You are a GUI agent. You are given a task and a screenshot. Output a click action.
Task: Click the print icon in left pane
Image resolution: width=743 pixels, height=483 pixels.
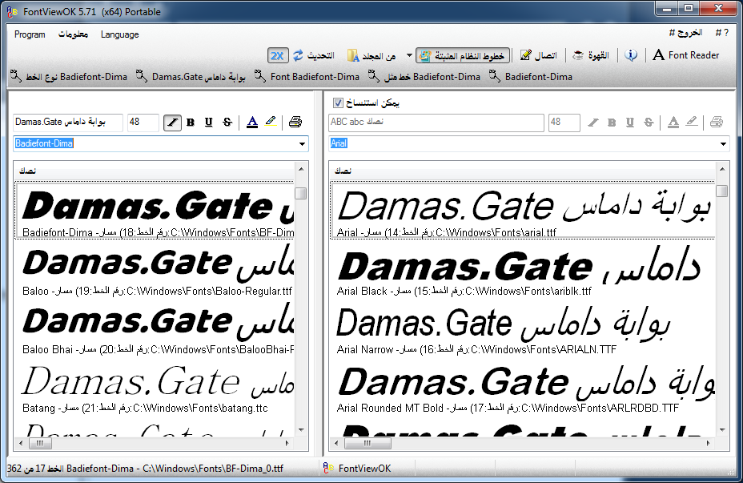[295, 122]
